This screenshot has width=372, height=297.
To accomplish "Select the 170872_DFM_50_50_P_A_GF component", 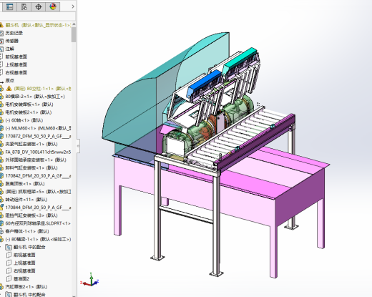I will click(x=38, y=136).
